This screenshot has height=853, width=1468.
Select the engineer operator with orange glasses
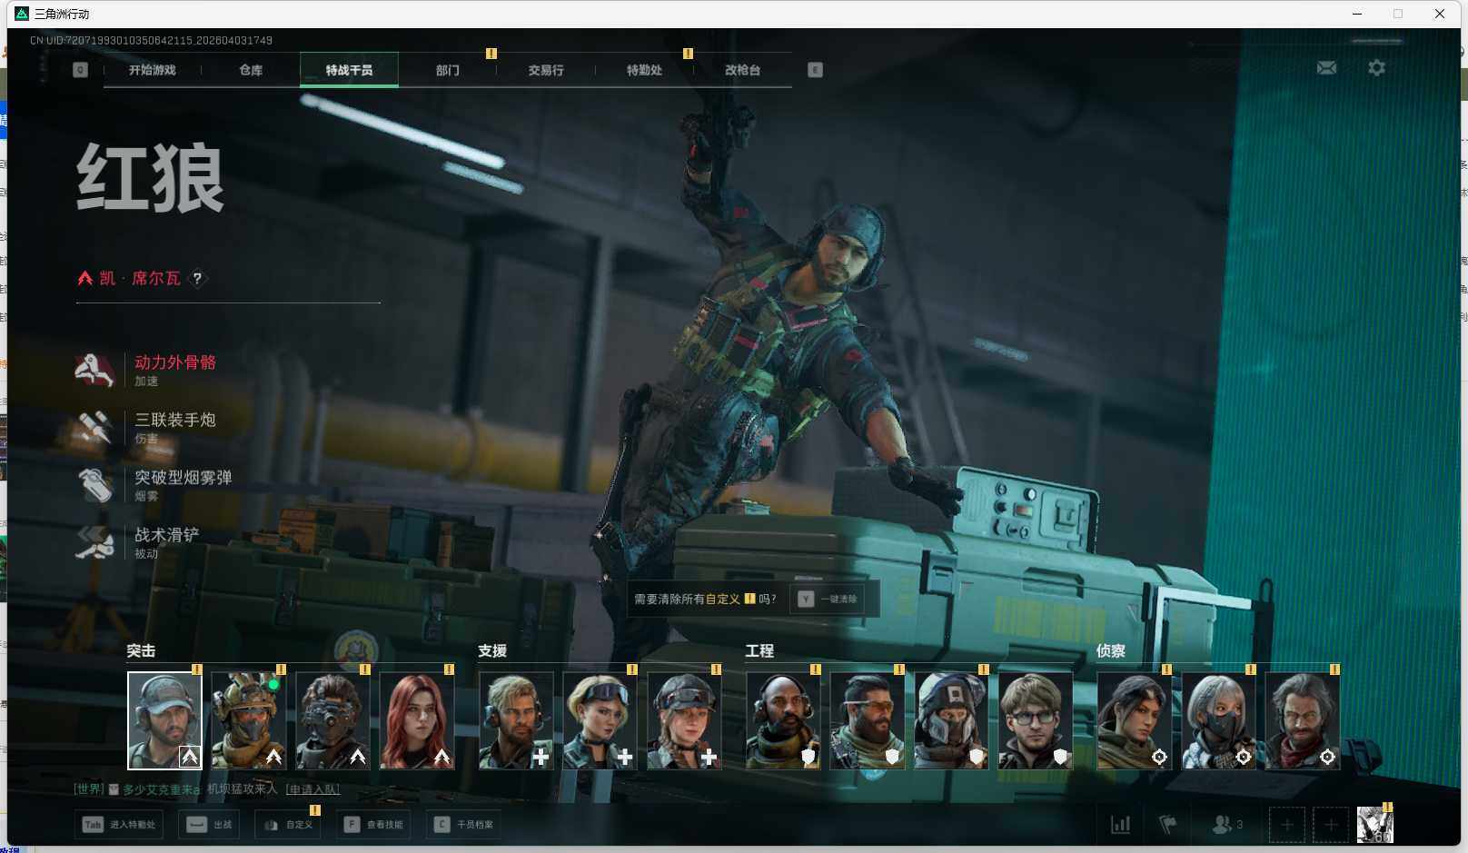(x=867, y=720)
